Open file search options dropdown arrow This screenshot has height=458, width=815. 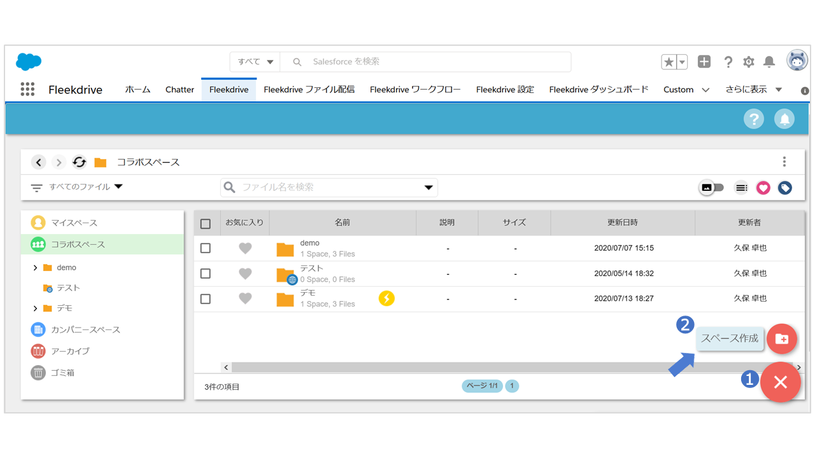click(x=429, y=188)
